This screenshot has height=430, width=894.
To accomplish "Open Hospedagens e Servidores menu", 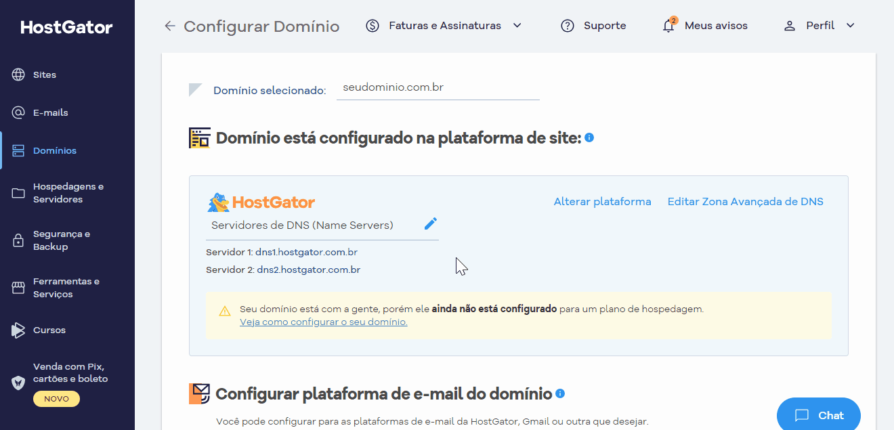I will click(x=68, y=193).
